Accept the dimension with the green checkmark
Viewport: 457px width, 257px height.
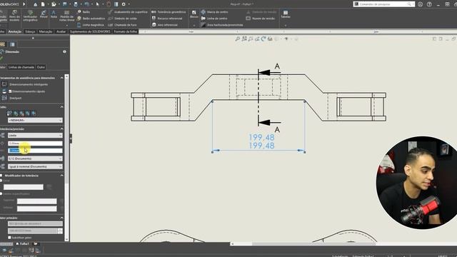click(x=1, y=59)
